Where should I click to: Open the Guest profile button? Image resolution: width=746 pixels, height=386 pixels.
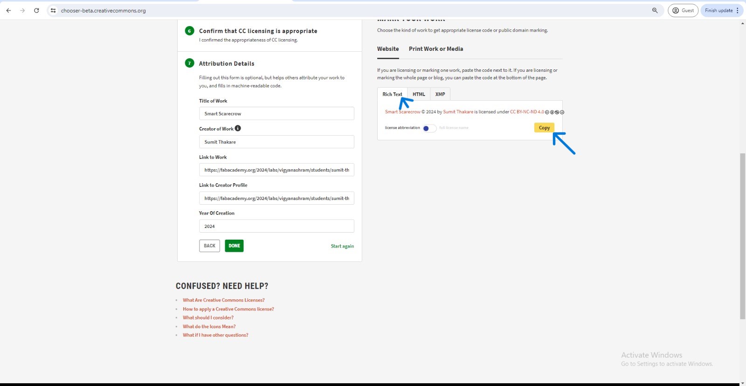click(683, 10)
